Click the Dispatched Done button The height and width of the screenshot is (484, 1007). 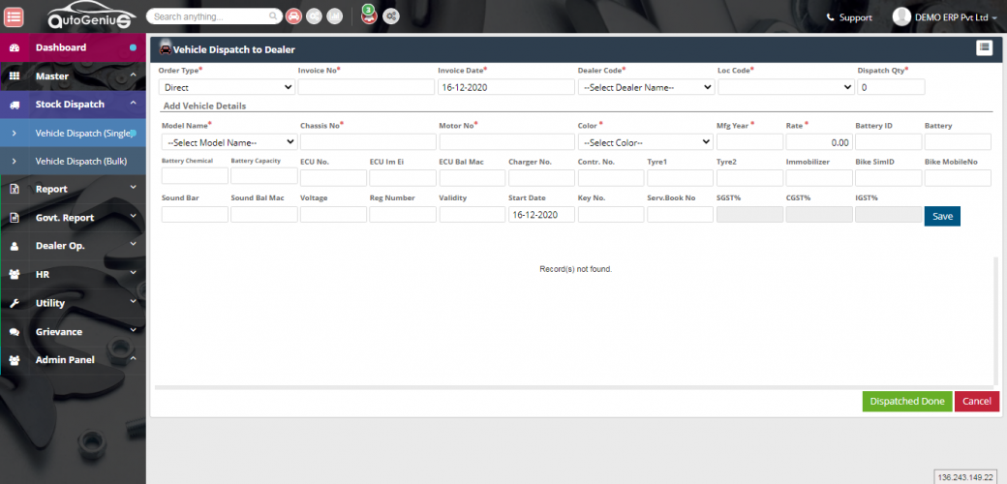tap(907, 401)
